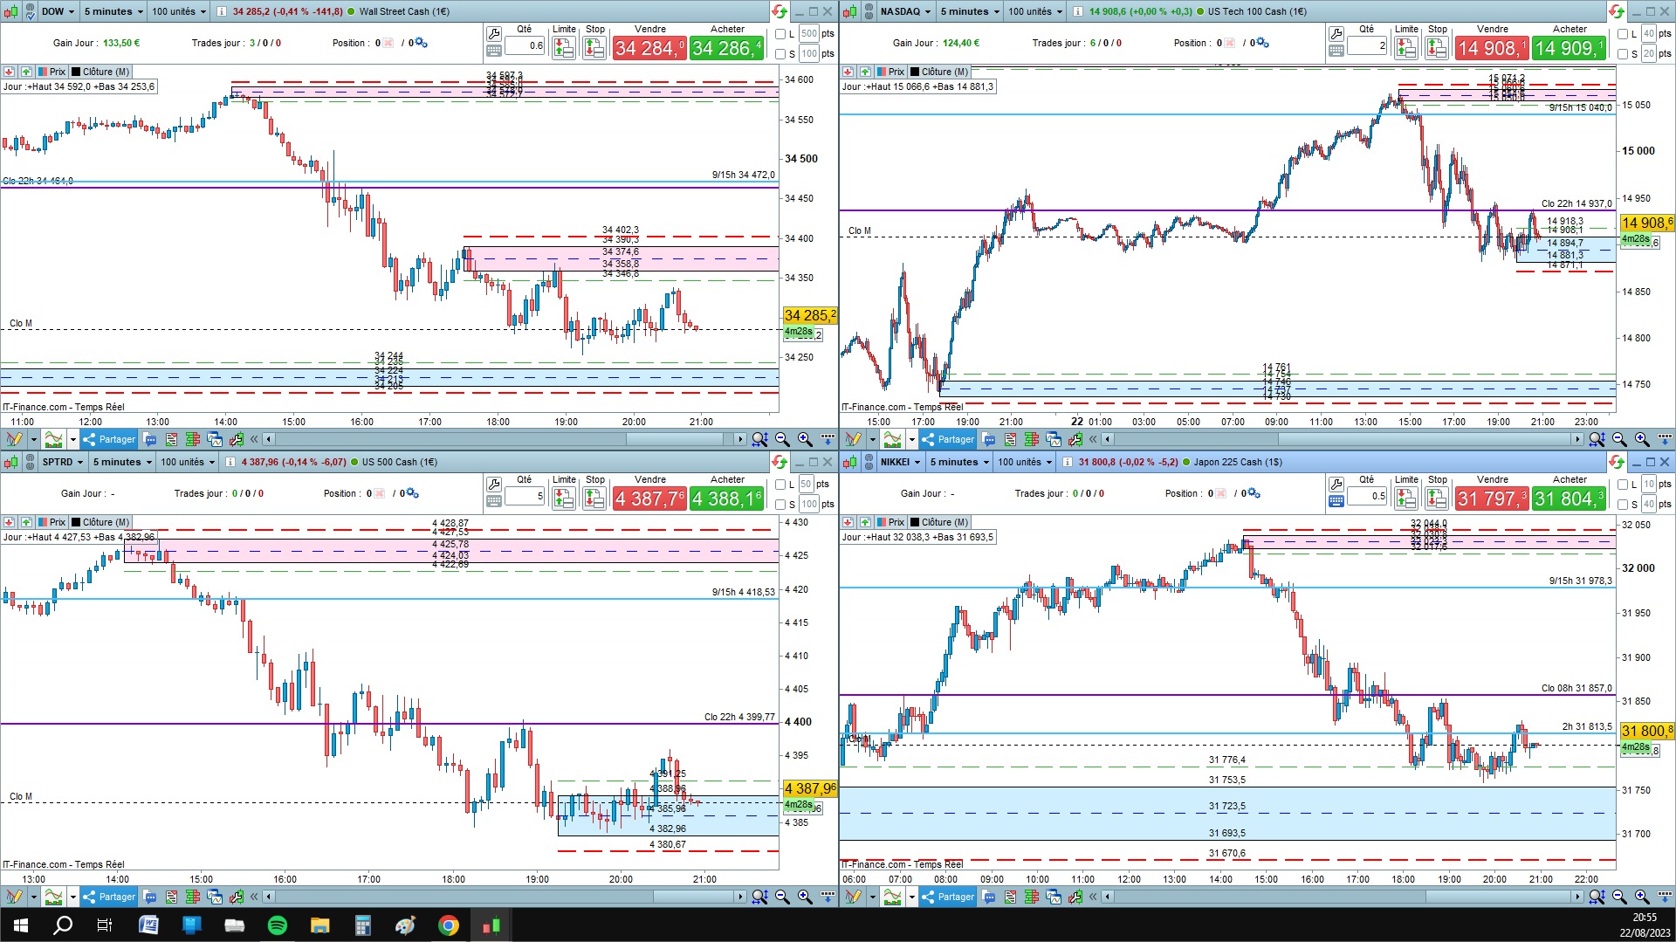This screenshot has height=942, width=1676.
Task: Open Spotify from the Windows taskbar
Action: [x=278, y=925]
